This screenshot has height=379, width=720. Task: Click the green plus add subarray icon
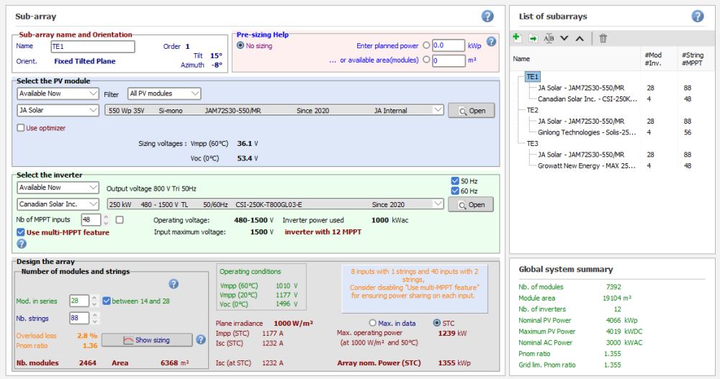pos(517,38)
